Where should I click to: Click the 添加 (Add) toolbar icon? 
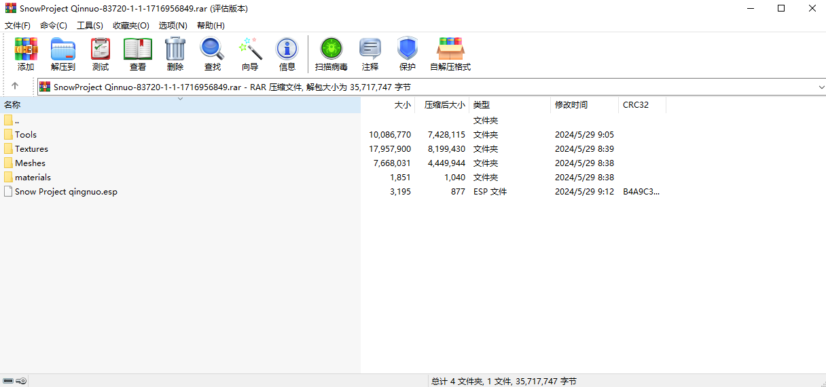(x=26, y=49)
